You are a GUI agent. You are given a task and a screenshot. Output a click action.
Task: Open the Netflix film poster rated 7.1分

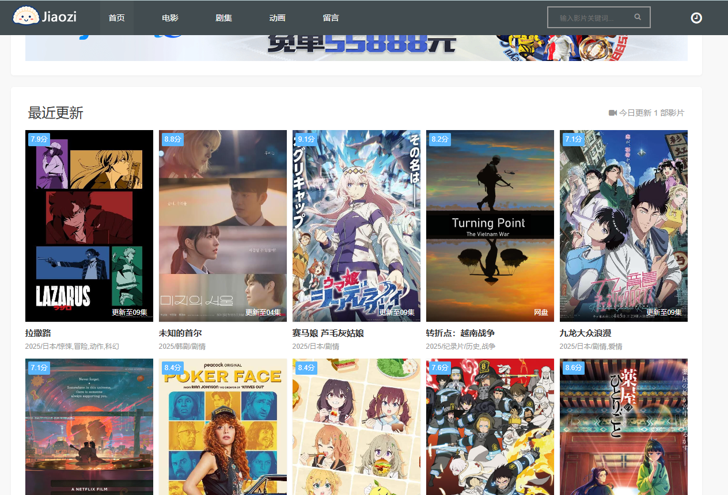pyautogui.click(x=89, y=427)
